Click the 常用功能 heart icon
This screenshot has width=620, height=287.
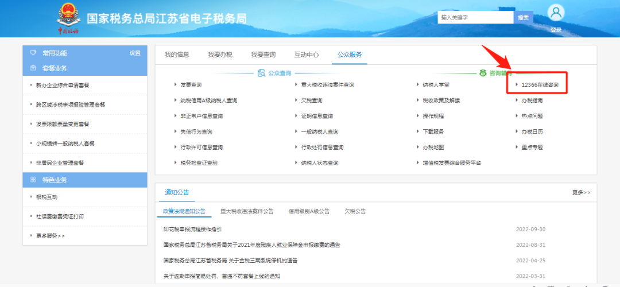[33, 53]
